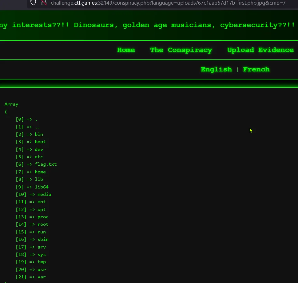This screenshot has width=298, height=283.
Task: Click the tracking protection shield icon
Action: pos(33,3)
